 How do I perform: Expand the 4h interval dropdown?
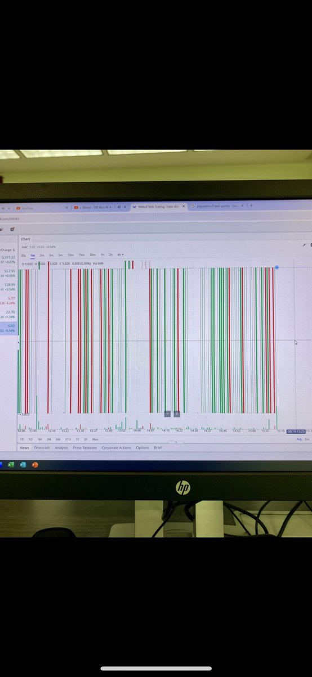tap(121, 255)
